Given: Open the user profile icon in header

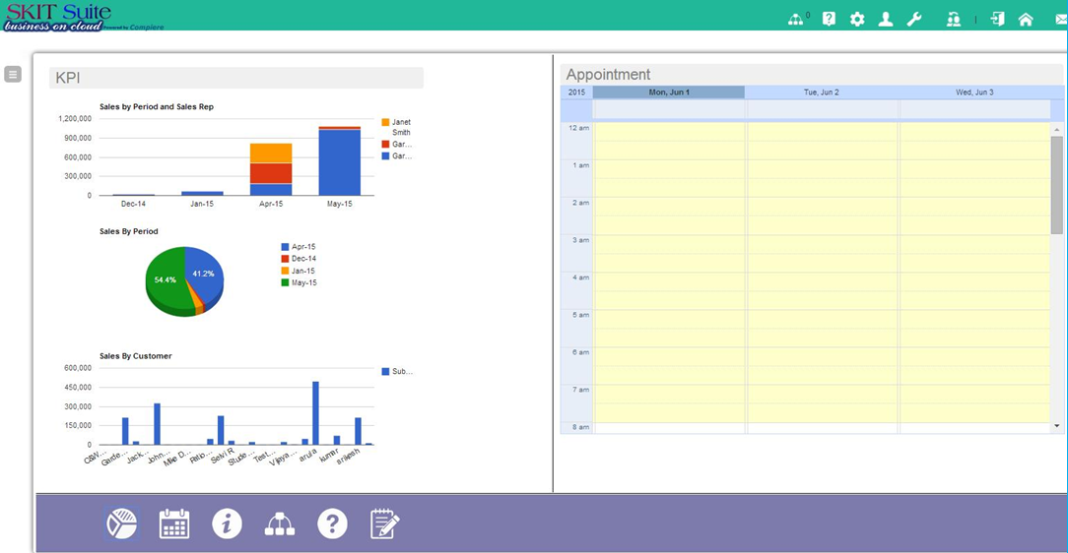Looking at the screenshot, I should pos(886,19).
